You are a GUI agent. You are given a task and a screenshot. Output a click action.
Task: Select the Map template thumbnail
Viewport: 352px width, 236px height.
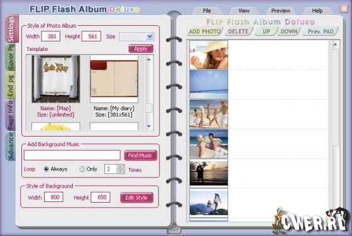(x=56, y=79)
